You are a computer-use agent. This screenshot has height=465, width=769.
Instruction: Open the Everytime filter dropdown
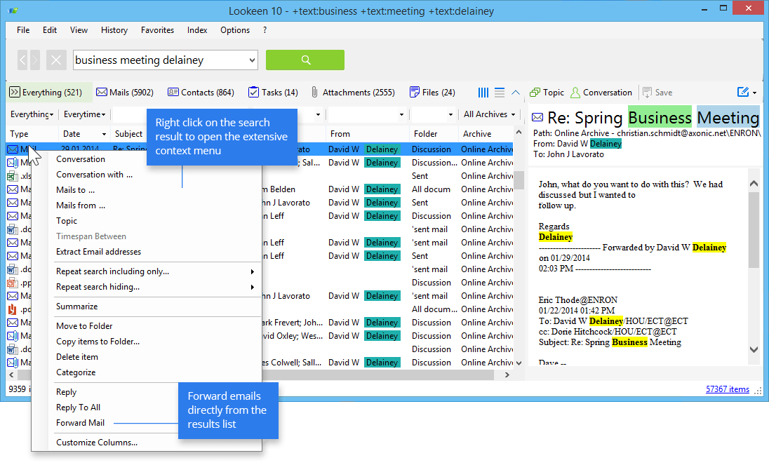(x=83, y=114)
